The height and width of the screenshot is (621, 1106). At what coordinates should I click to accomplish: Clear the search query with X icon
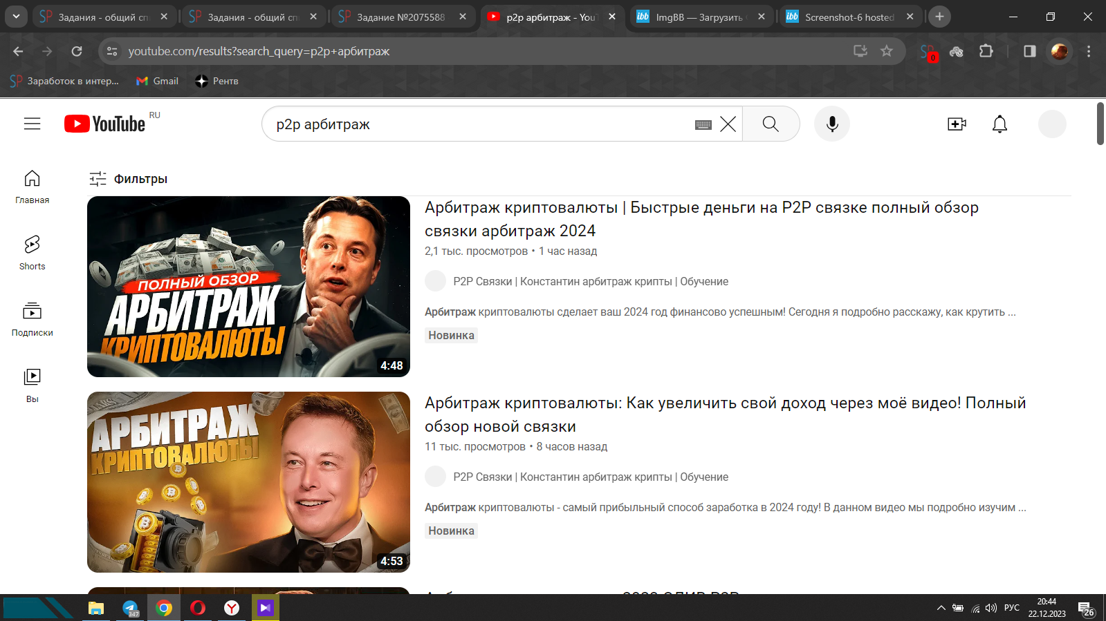click(x=728, y=124)
